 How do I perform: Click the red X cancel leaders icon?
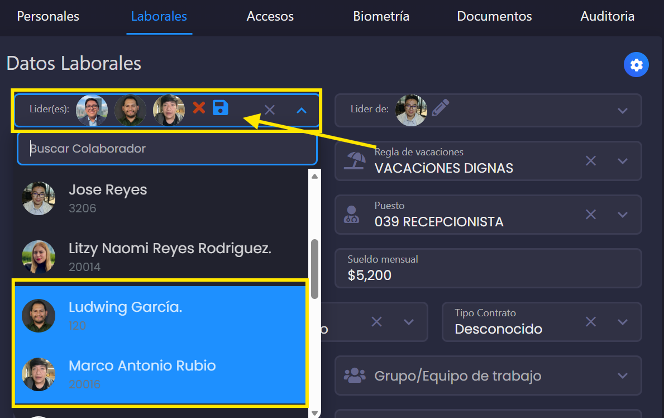[x=199, y=108]
